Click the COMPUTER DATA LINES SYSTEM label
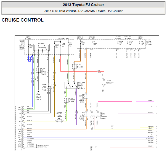This screenshot has height=151, width=167. tap(43, 146)
